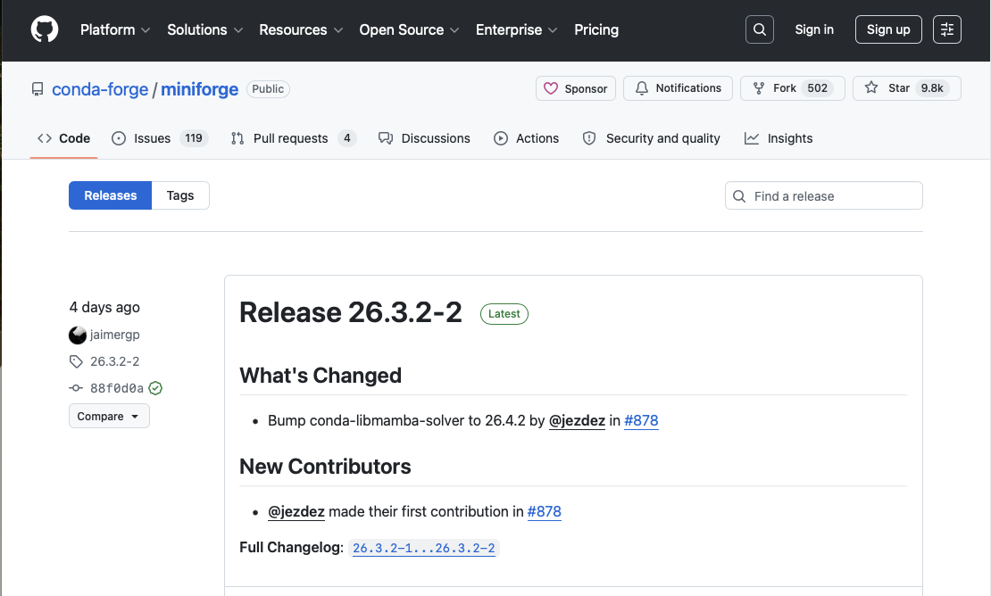Click the search magnifier icon in header
The height and width of the screenshot is (596, 991).
(x=760, y=29)
